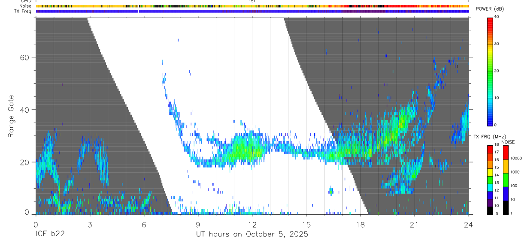
Task: Click the 6 tick on UT hours axis
Action: point(144,224)
